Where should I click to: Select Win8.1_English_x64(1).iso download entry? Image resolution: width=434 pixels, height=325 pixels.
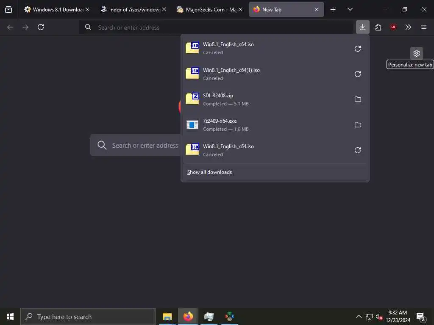266,74
